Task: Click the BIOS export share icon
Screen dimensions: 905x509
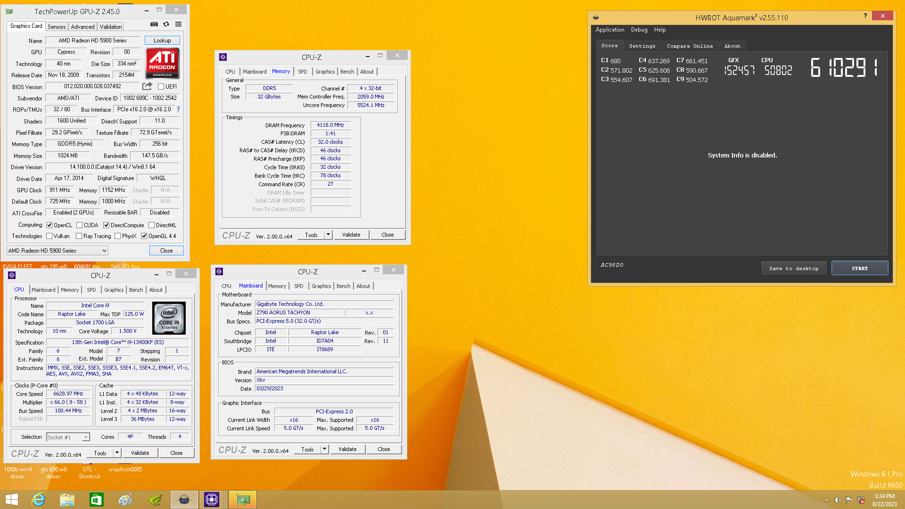Action: (147, 86)
